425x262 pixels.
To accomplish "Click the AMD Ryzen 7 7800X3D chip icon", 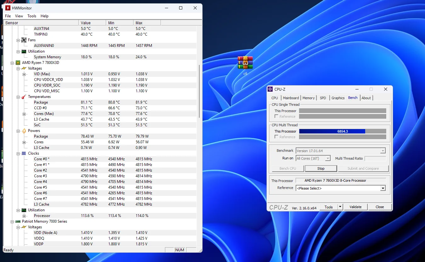I will point(18,63).
